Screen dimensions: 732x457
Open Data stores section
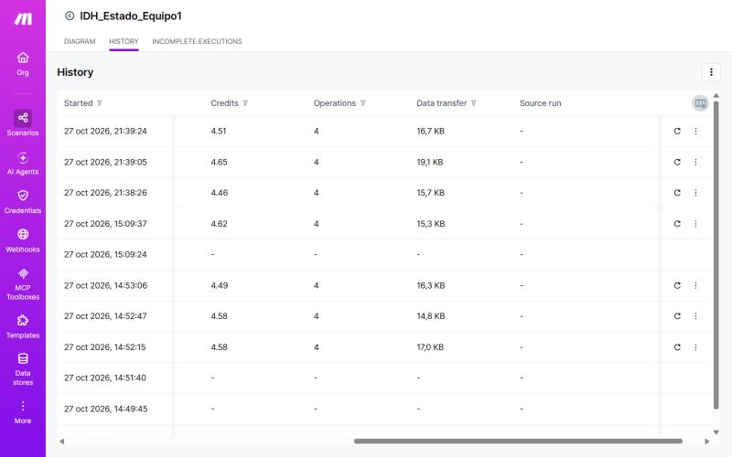(23, 370)
